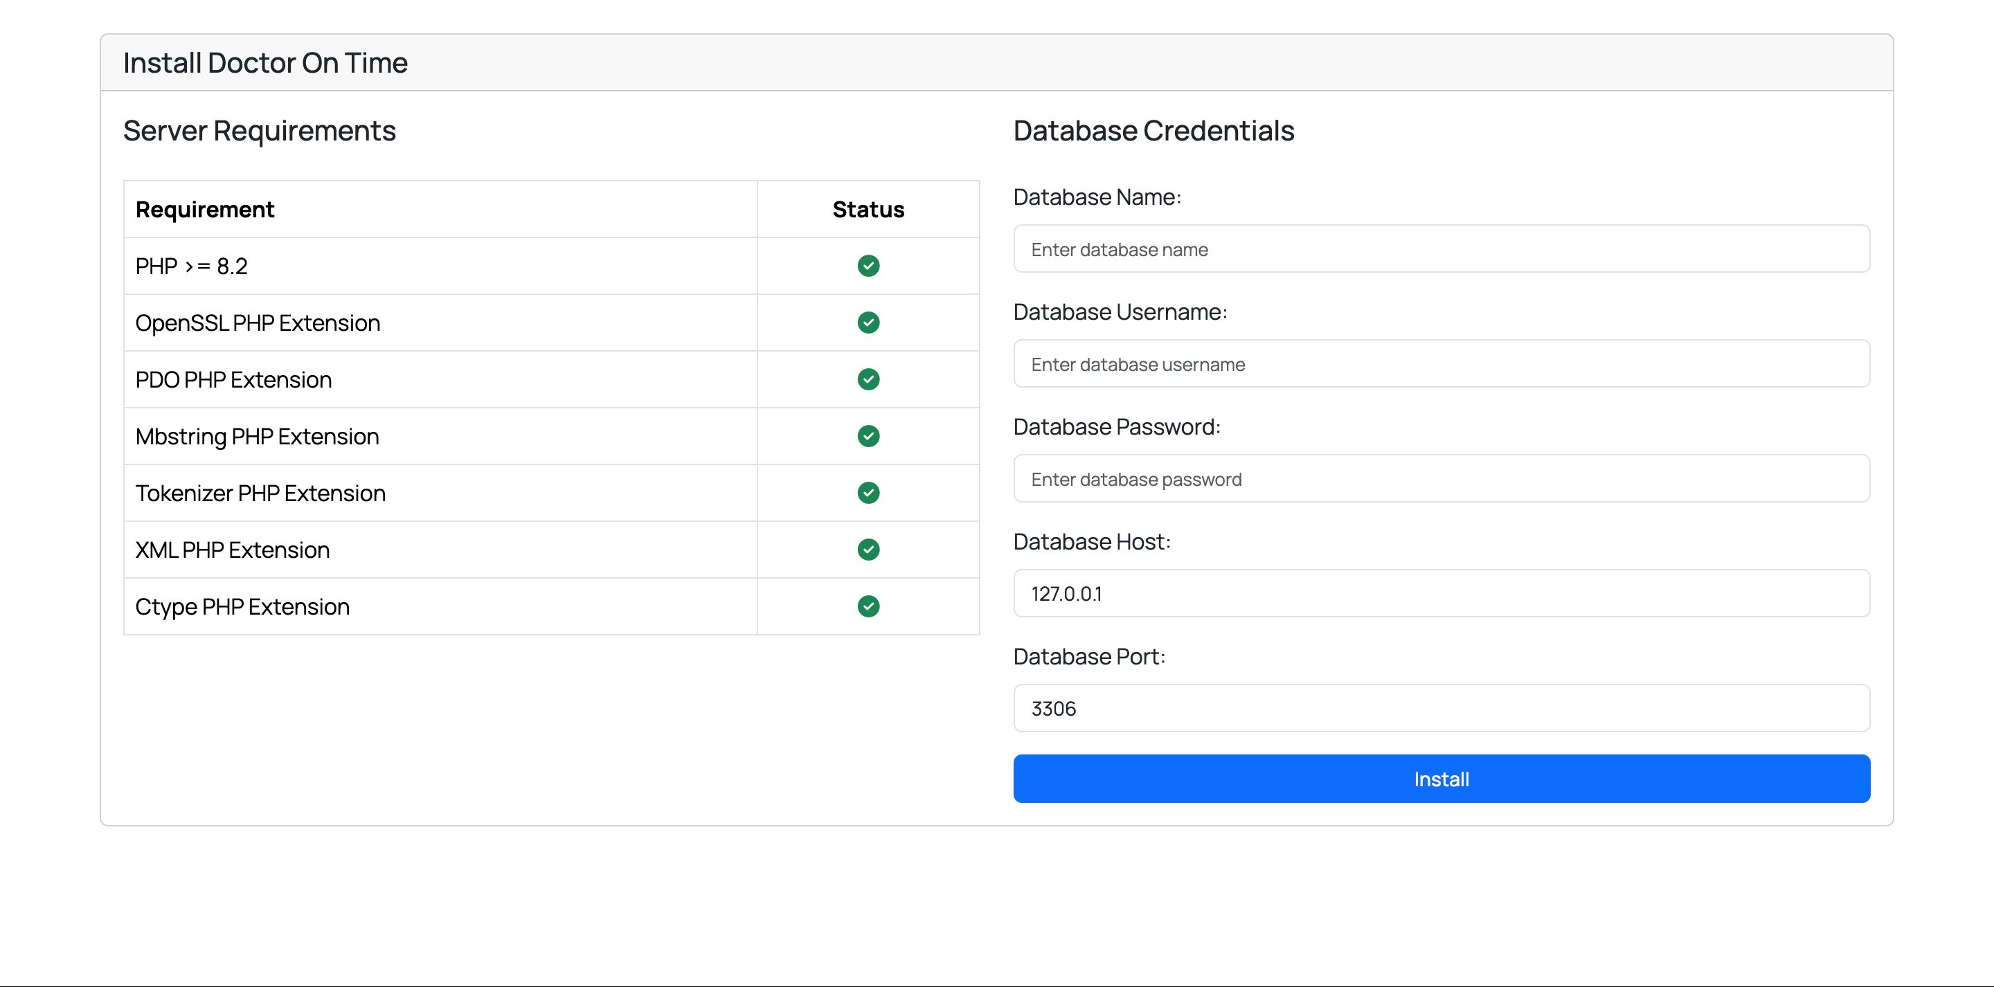
Task: Click the PDO PHP Extension status icon
Action: (x=868, y=379)
